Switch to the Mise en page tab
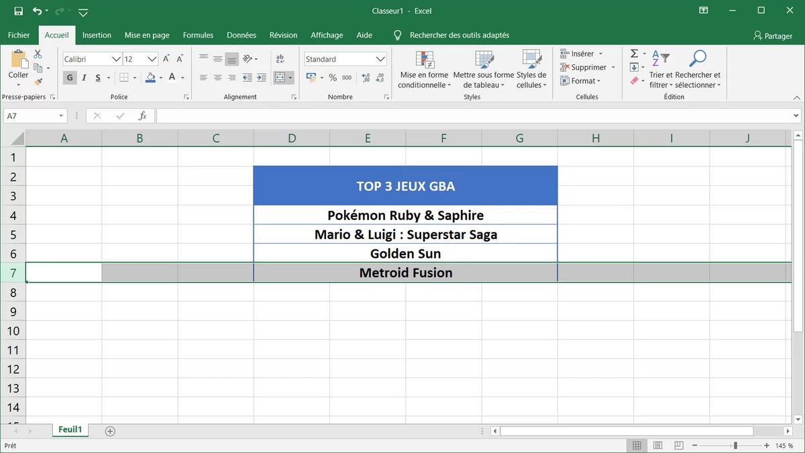Screen dimensions: 805x453 click(147, 35)
